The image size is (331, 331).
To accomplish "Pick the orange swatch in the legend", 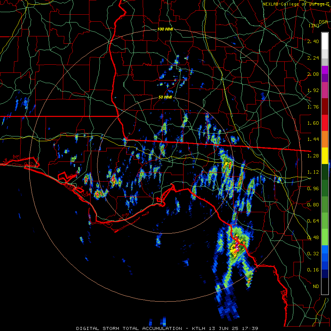I will point(325,139).
